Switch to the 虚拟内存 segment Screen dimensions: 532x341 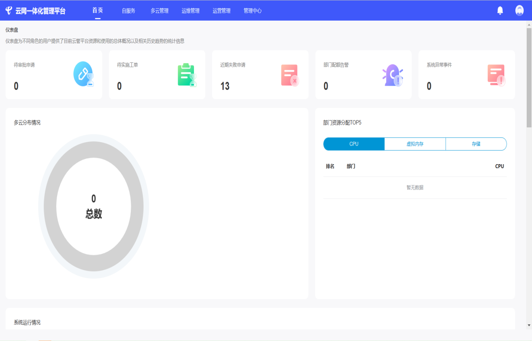415,144
